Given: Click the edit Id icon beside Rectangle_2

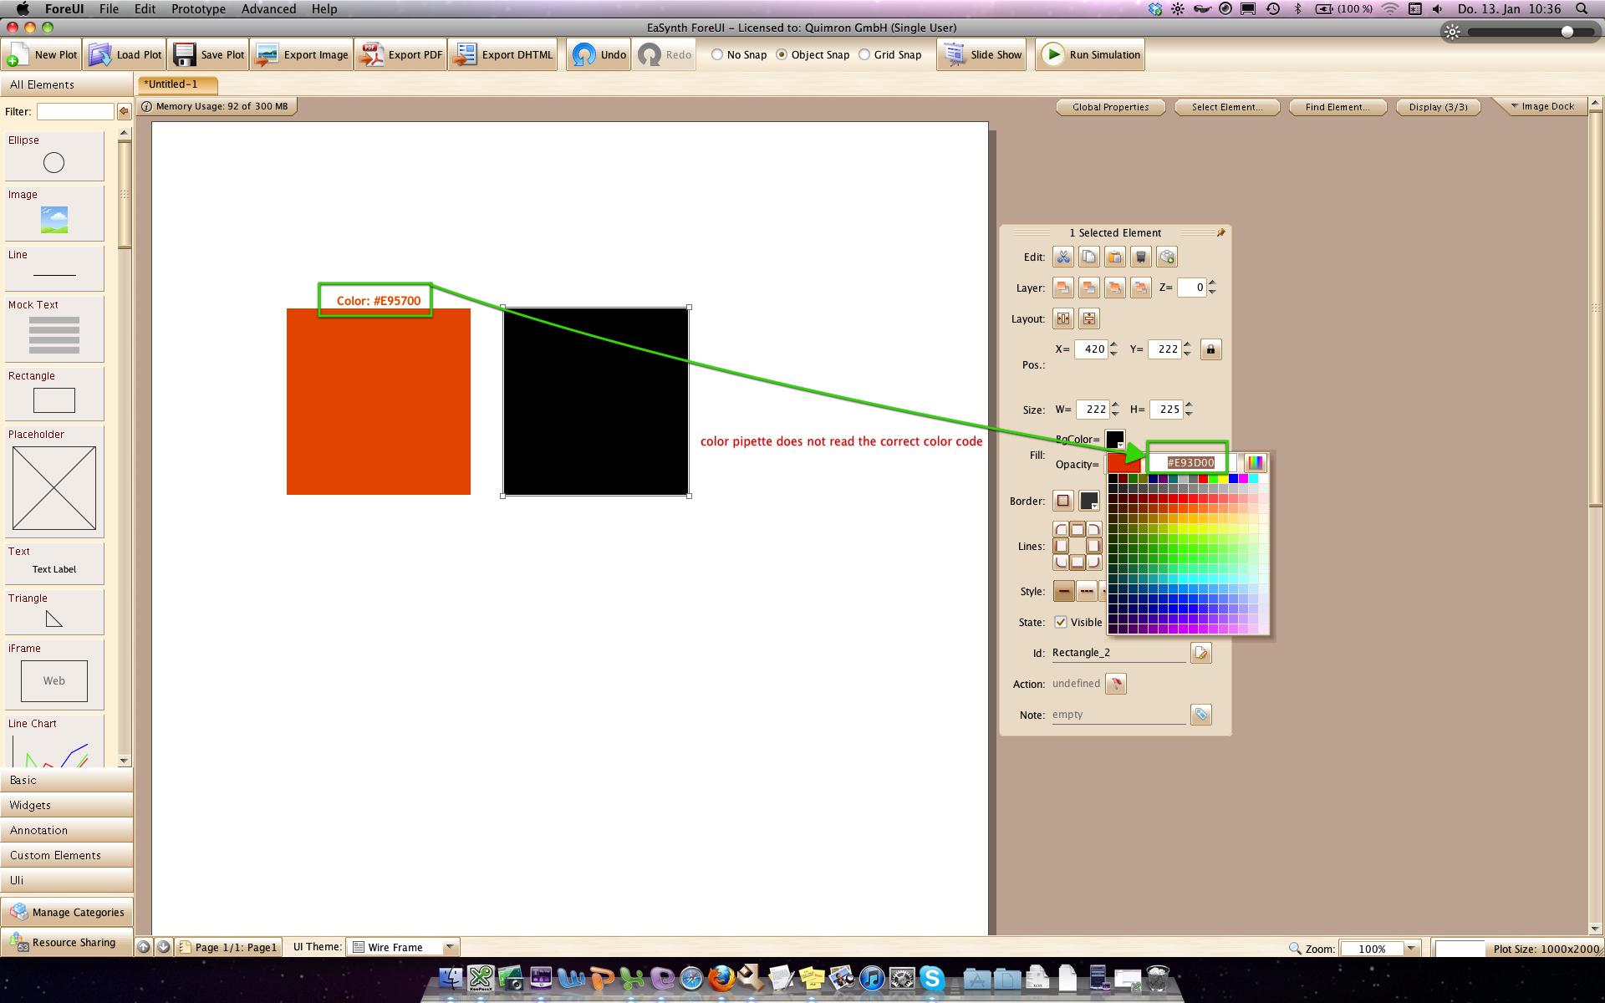Looking at the screenshot, I should [x=1200, y=653].
